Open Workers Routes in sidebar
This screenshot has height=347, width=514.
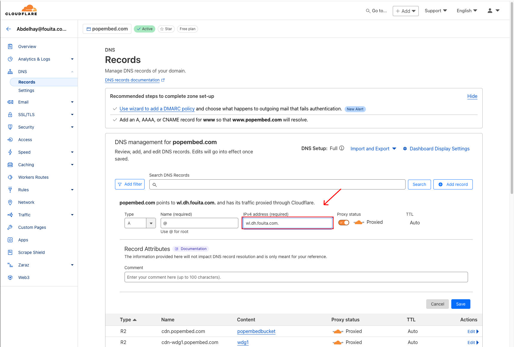33,177
